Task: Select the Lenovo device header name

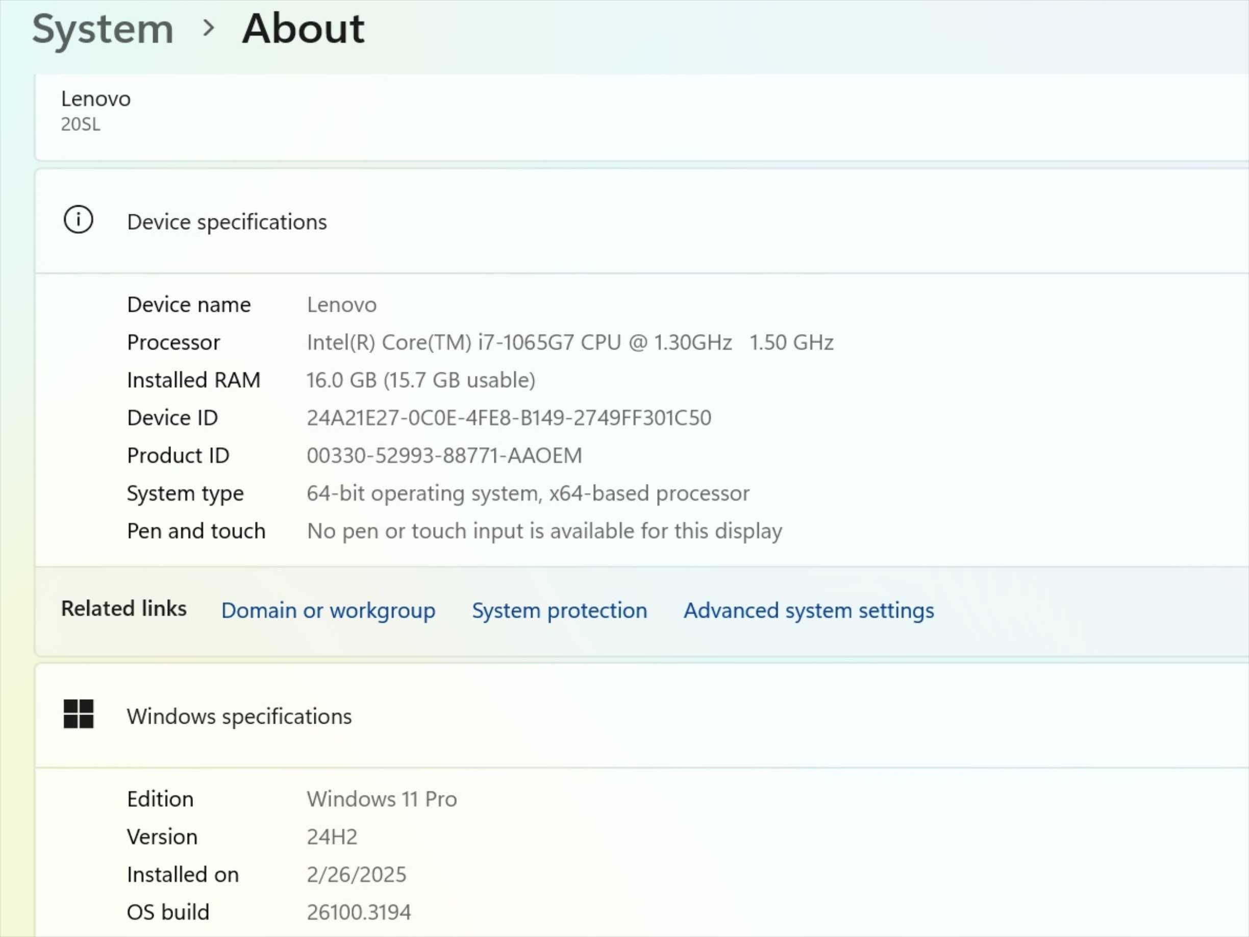Action: [x=96, y=99]
